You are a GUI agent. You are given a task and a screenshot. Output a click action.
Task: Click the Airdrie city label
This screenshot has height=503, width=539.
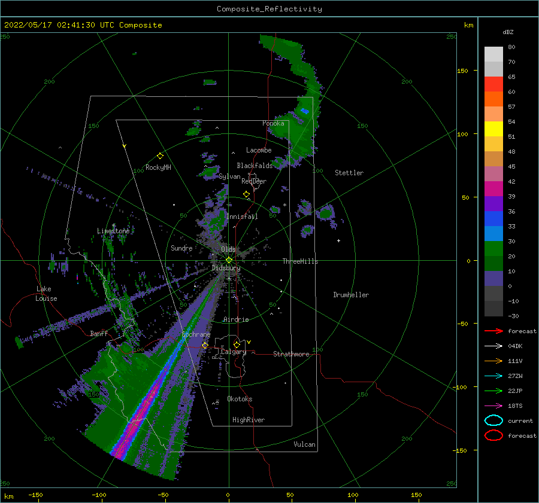(236, 319)
